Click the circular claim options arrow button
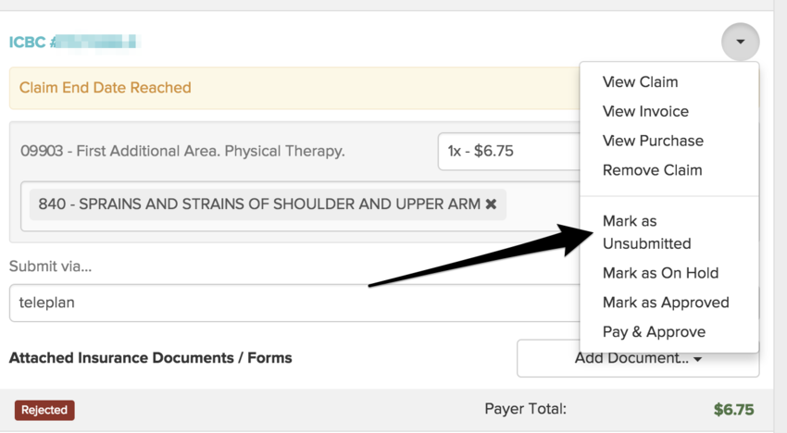The image size is (787, 433). coord(739,42)
